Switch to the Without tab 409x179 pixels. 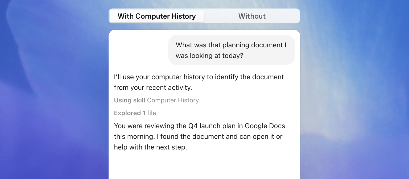(252, 16)
